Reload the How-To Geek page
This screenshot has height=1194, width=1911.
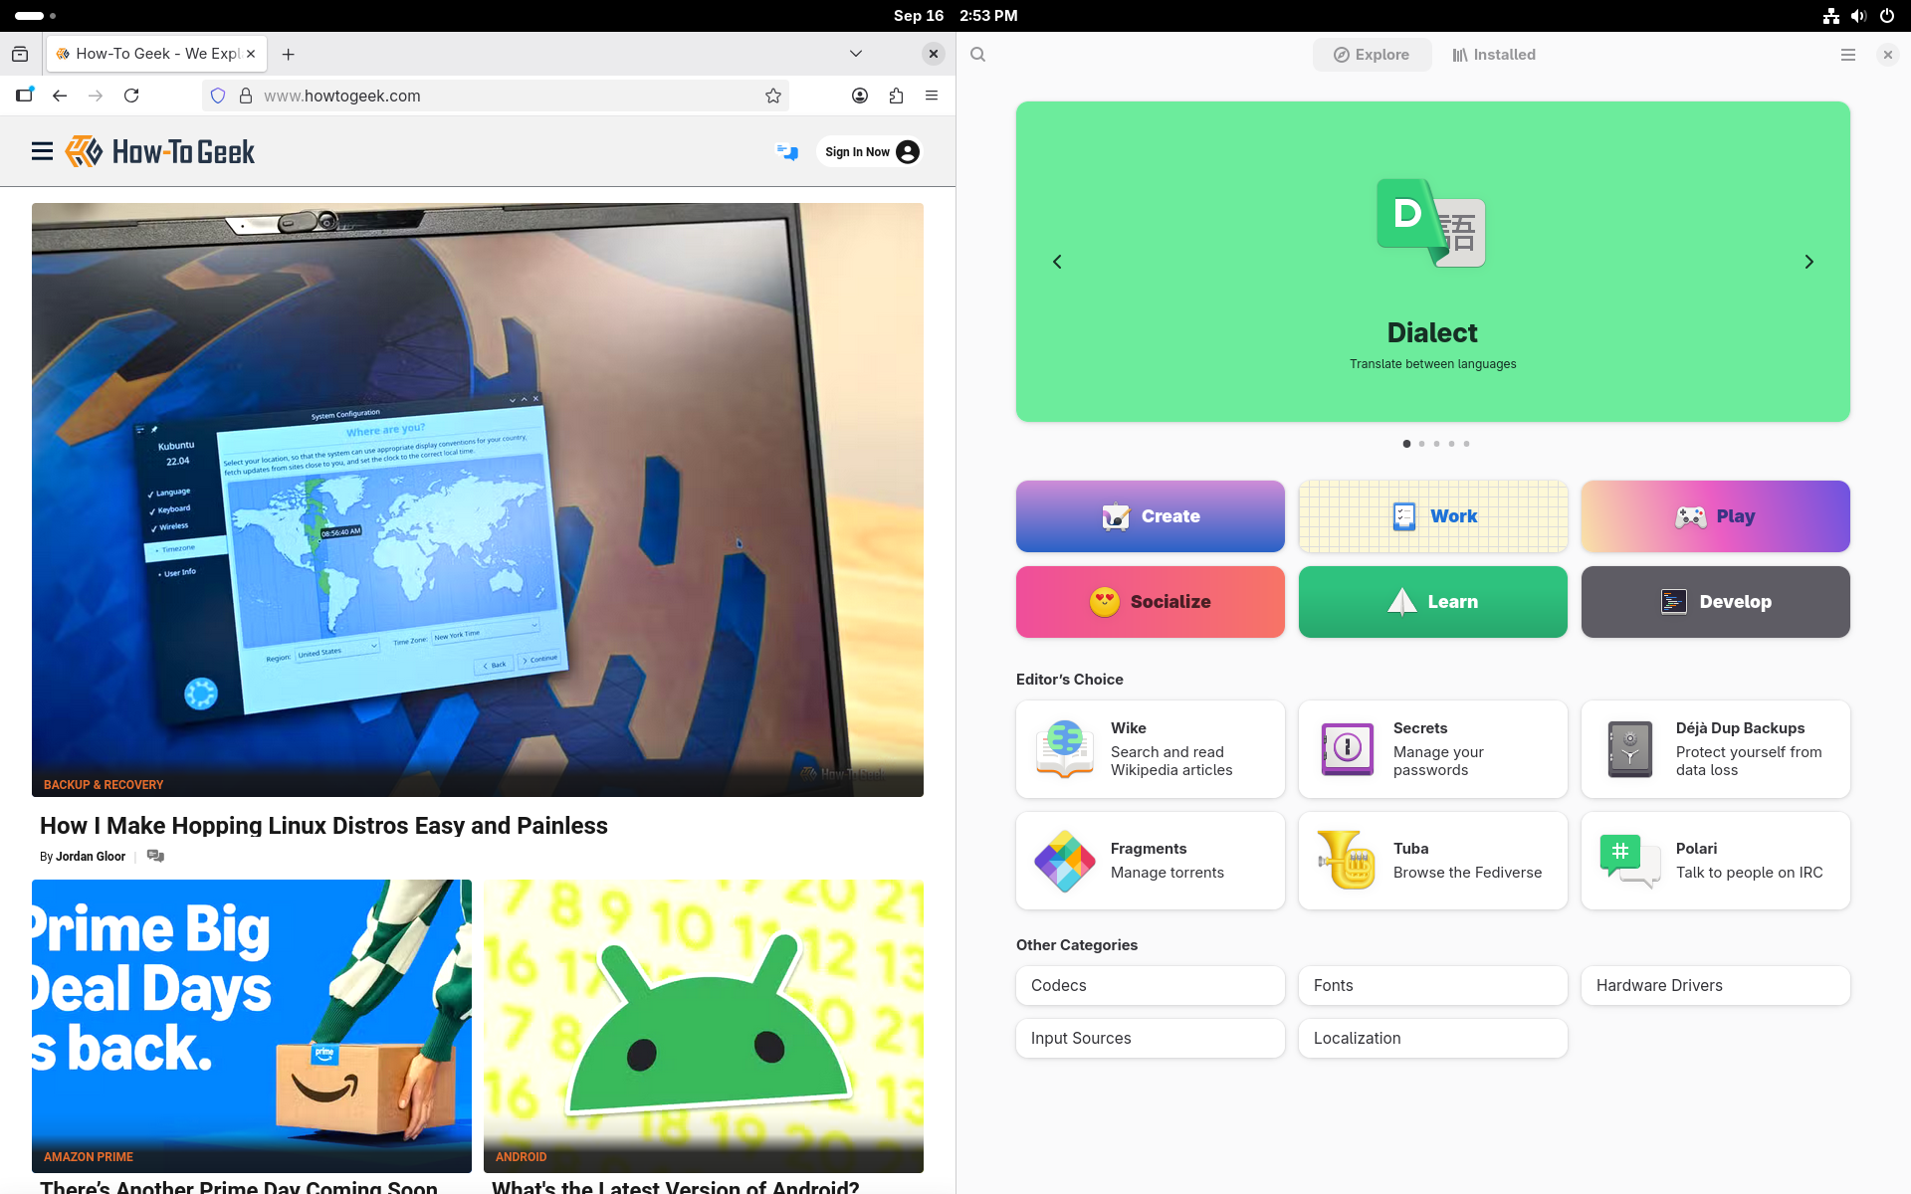(x=131, y=96)
